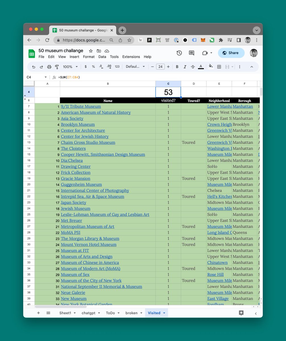Open the Borders tool

[219, 67]
